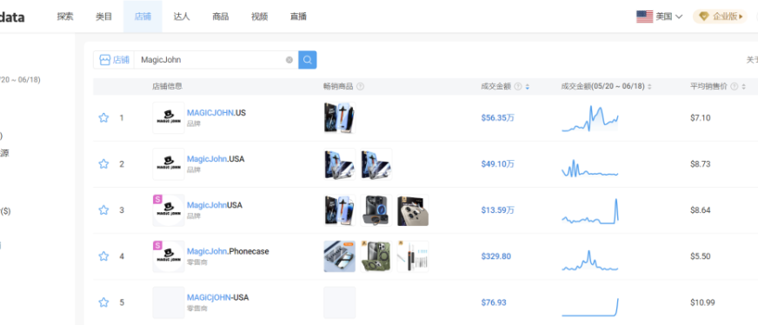Switch to the 视频 tab
The height and width of the screenshot is (325, 758).
(259, 17)
